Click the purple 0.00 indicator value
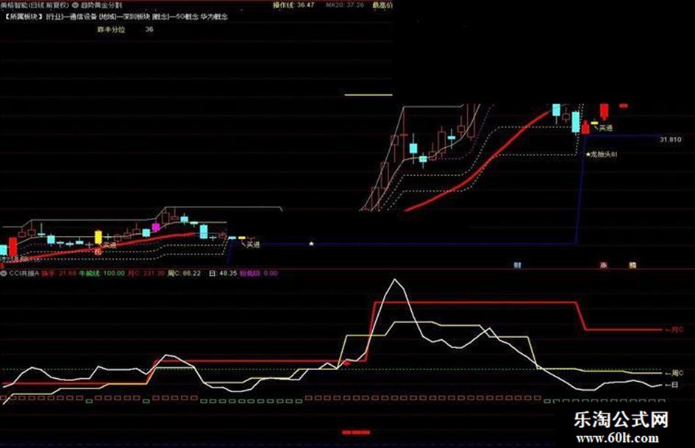 click(271, 273)
